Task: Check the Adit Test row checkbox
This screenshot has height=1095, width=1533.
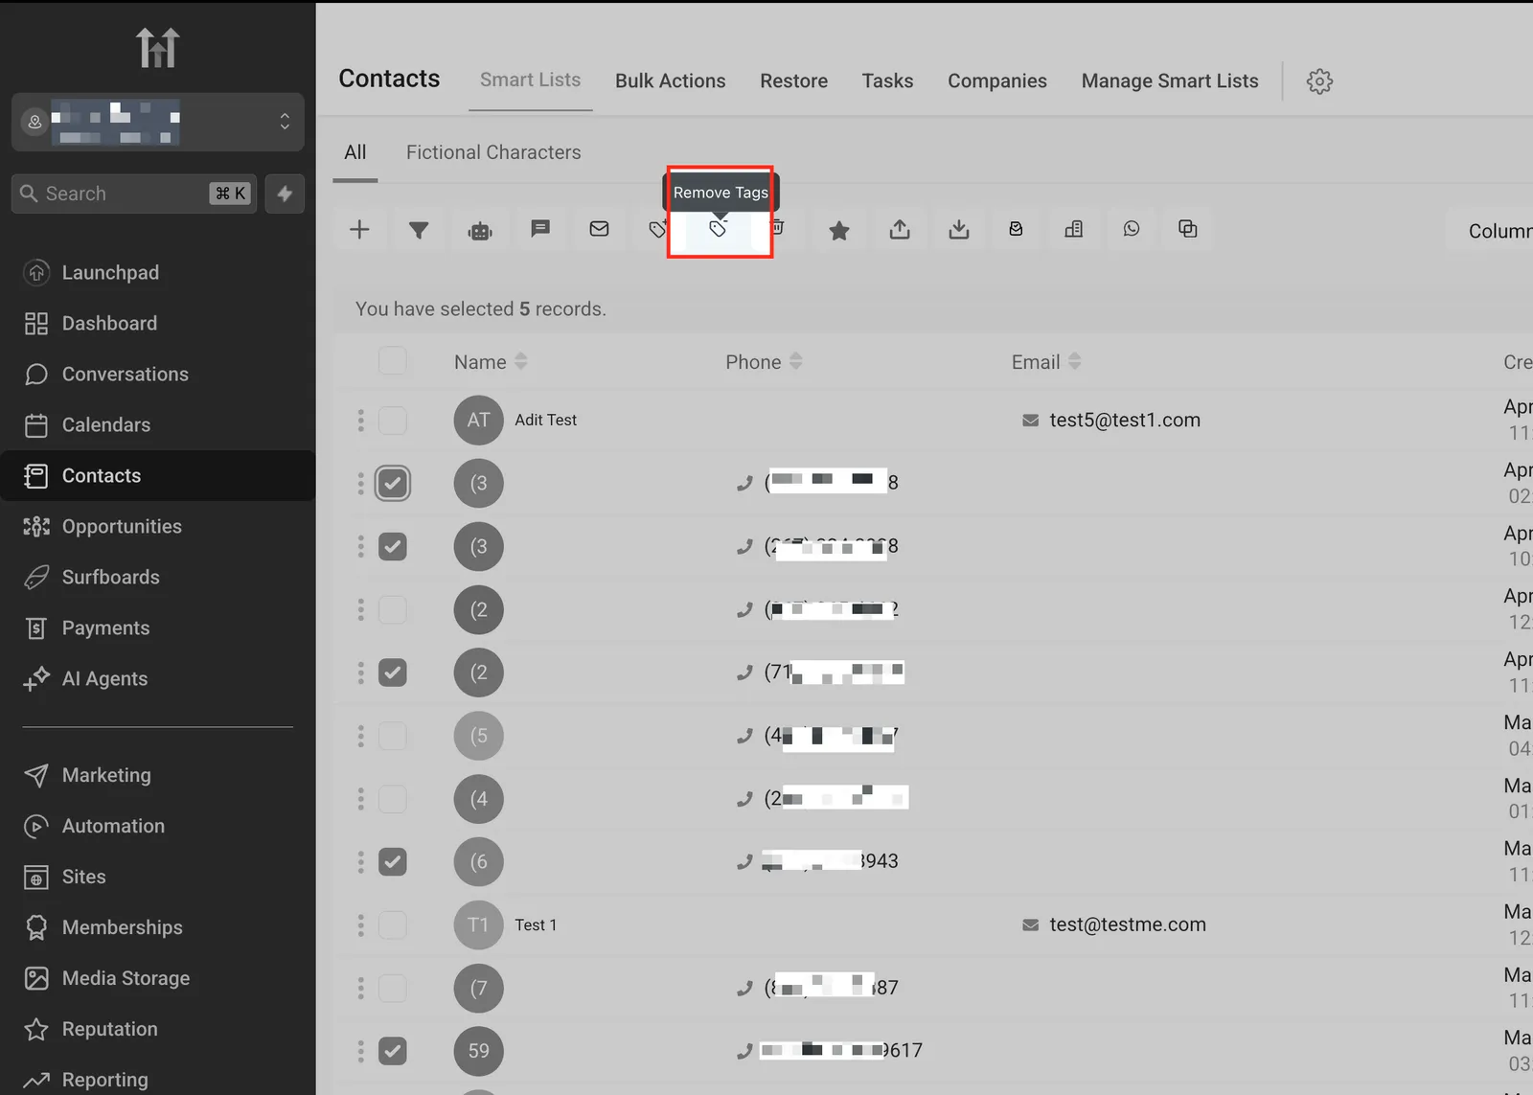Action: [393, 421]
